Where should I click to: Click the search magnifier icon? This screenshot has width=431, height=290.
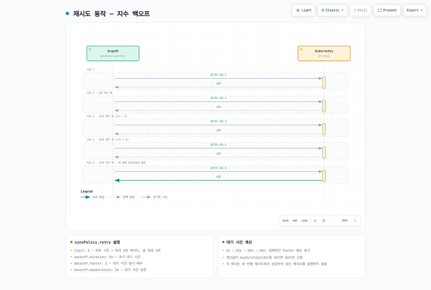click(315, 221)
